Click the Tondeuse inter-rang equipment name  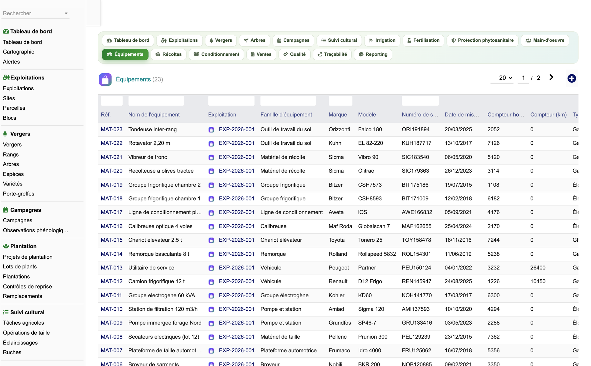152,129
